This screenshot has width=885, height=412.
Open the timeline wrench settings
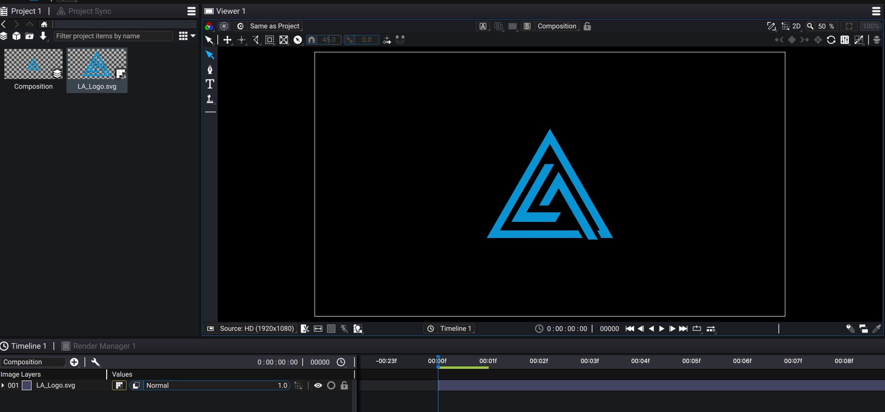tap(96, 362)
